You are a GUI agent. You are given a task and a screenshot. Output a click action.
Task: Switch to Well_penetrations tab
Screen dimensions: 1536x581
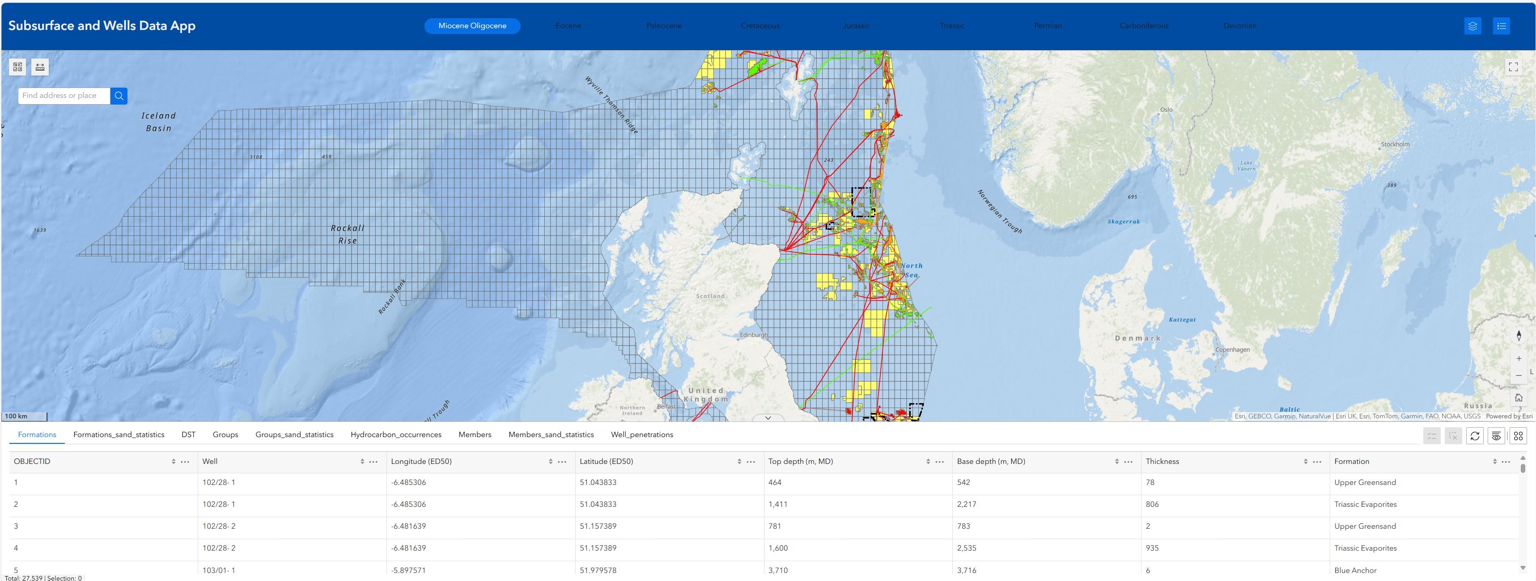pos(642,434)
